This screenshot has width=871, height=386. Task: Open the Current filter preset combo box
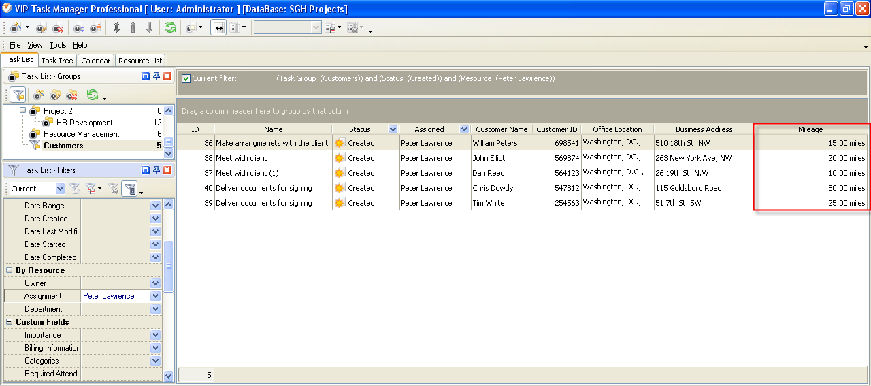60,189
